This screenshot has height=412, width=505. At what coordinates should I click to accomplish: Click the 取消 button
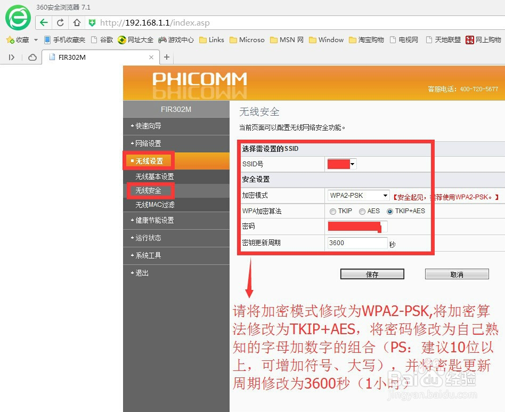457,273
